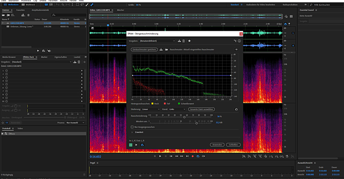This screenshot has width=344, height=179.
Task: Click the record button in transport
Action: 193,156
